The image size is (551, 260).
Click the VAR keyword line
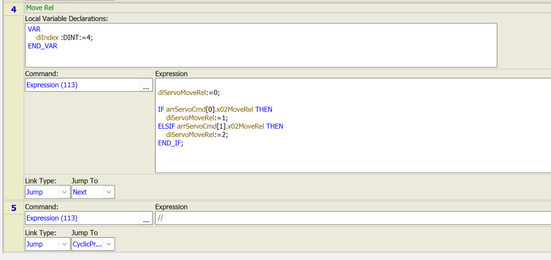[x=34, y=29]
